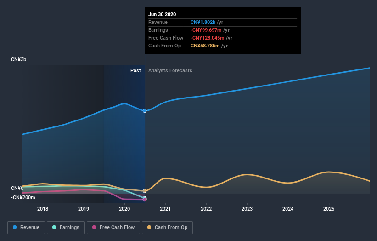Viewport: 377px width, 241px height.
Task: Click the CN¥1.802b revenue value
Action: tap(203, 22)
